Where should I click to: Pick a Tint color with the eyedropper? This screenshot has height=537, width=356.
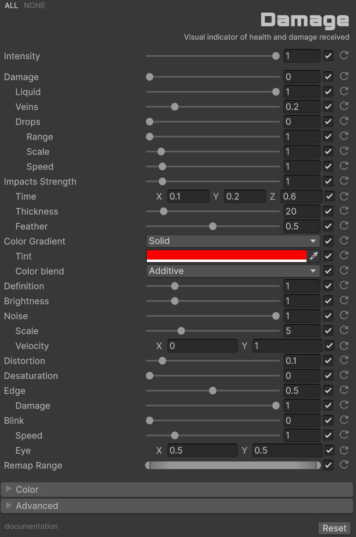[314, 256]
